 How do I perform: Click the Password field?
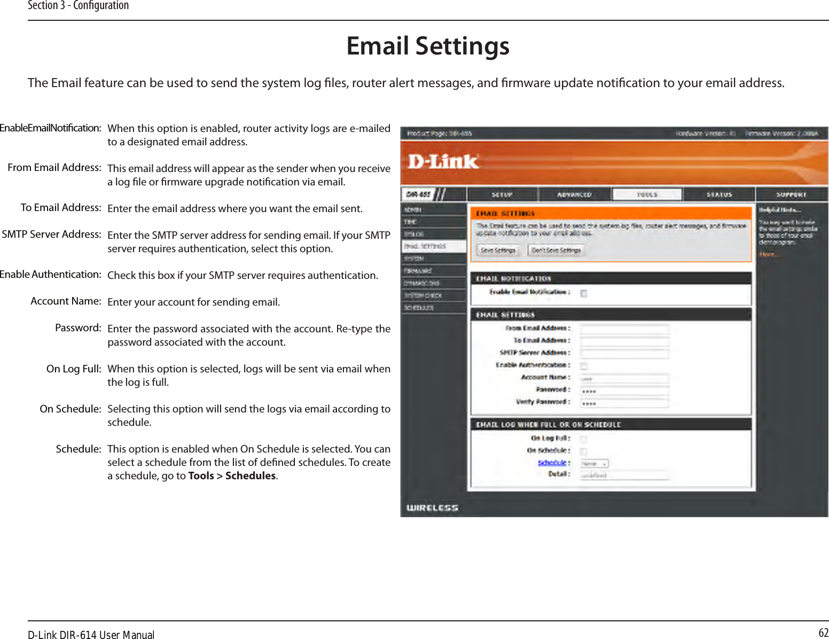click(x=624, y=391)
